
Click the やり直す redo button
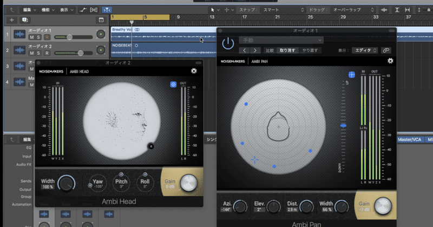pos(310,50)
